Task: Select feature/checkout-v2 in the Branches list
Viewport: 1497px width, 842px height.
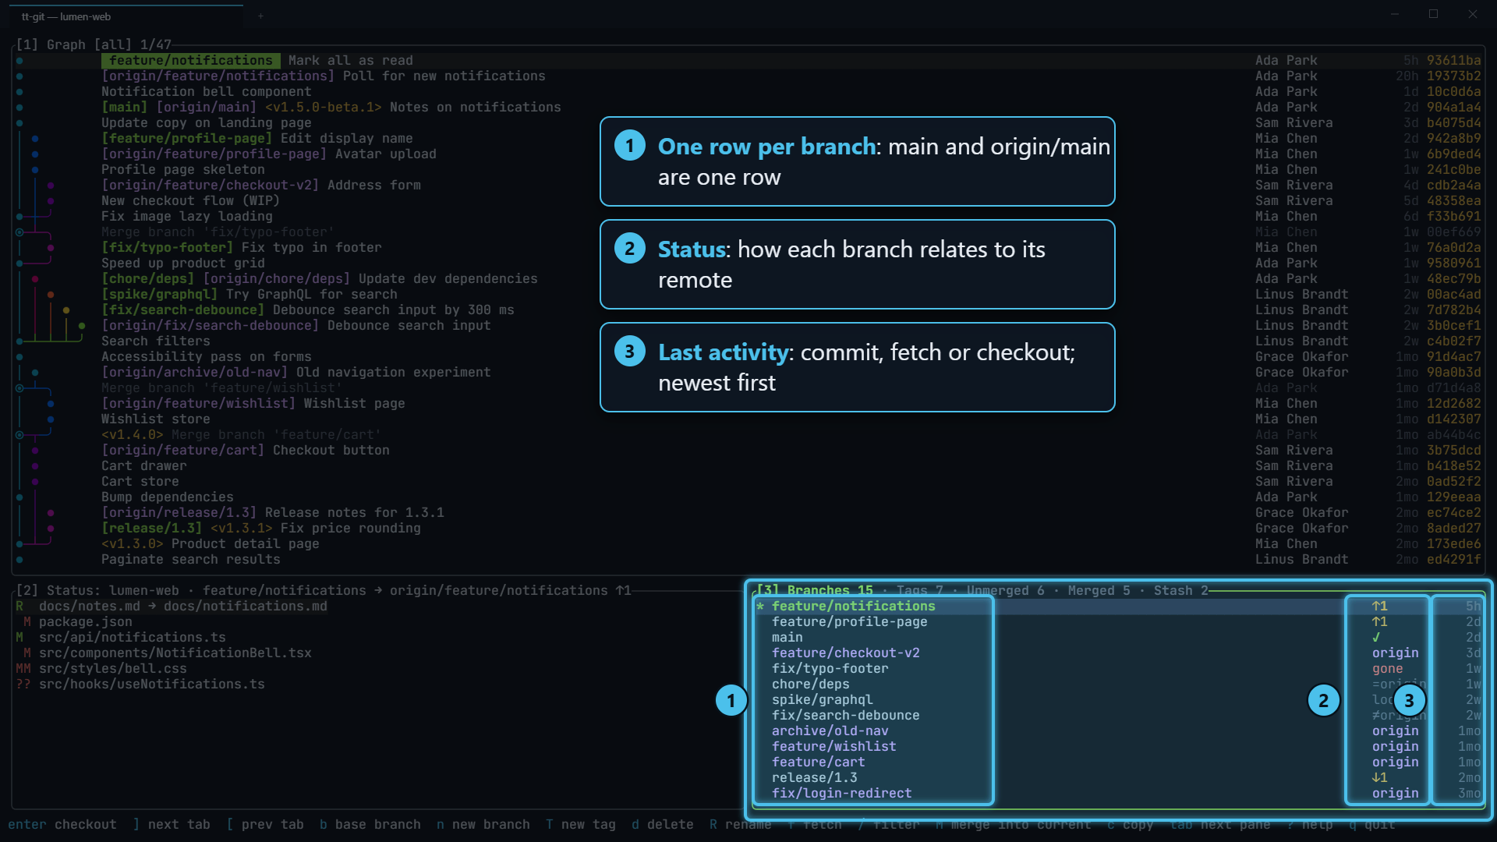Action: coord(1119,653)
